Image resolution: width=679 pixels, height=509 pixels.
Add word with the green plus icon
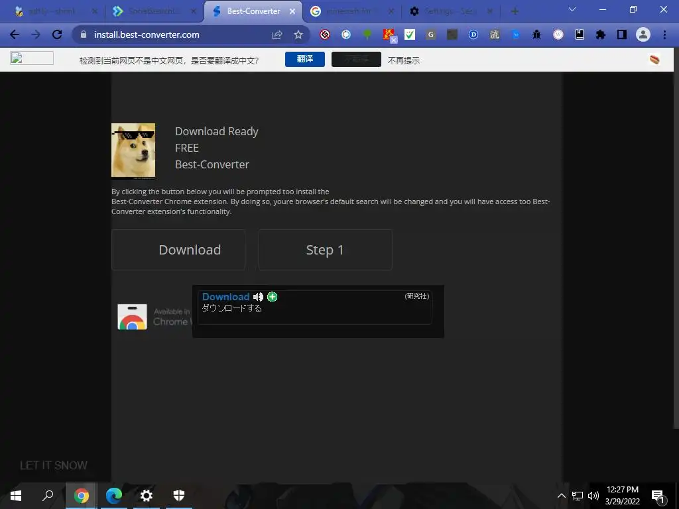[x=273, y=296]
